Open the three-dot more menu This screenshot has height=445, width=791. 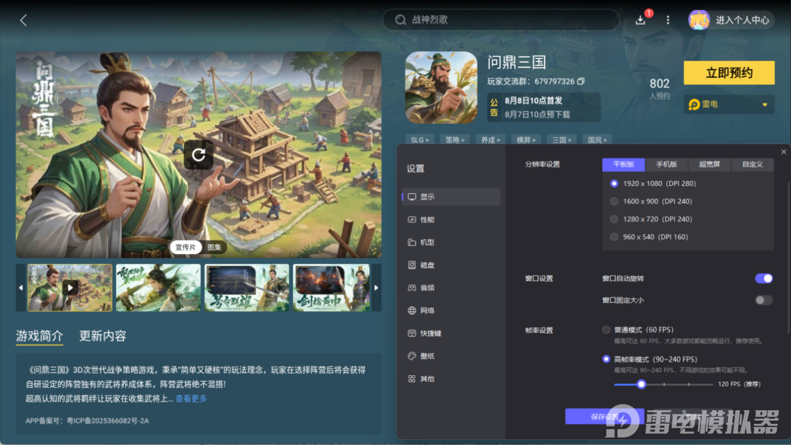pos(668,20)
